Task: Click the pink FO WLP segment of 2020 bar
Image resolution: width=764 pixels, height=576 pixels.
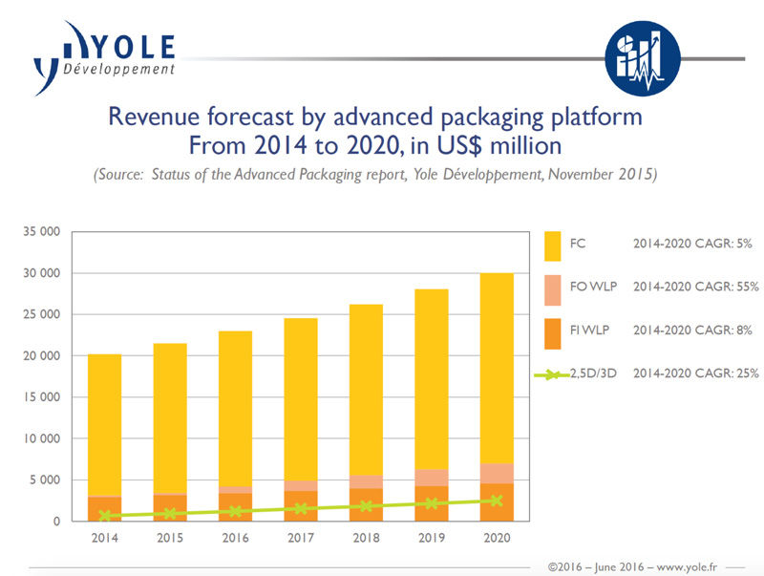Action: 497,474
